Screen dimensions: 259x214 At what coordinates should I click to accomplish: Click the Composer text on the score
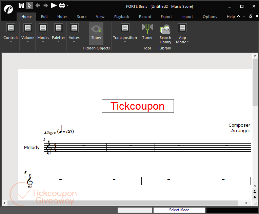pyautogui.click(x=239, y=125)
